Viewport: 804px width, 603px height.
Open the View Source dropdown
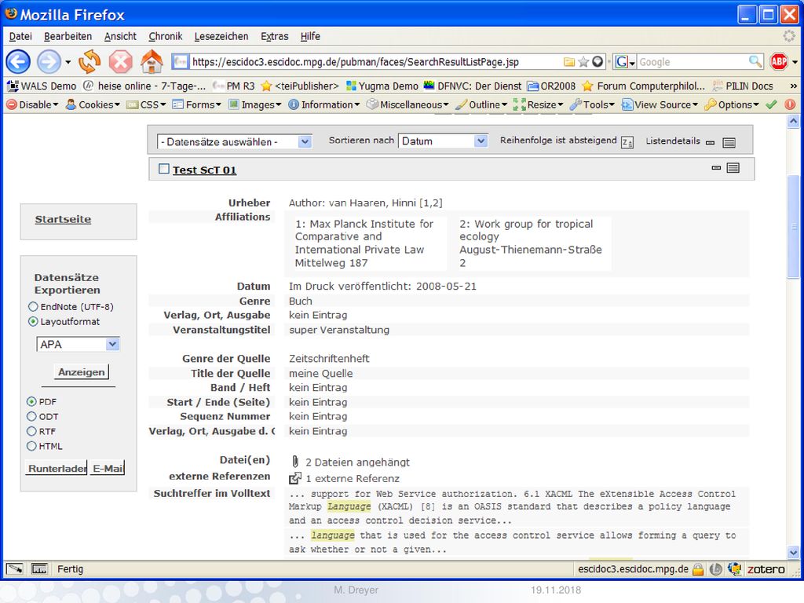[660, 104]
